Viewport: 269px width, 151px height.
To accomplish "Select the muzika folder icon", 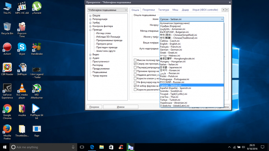I will point(22,110).
